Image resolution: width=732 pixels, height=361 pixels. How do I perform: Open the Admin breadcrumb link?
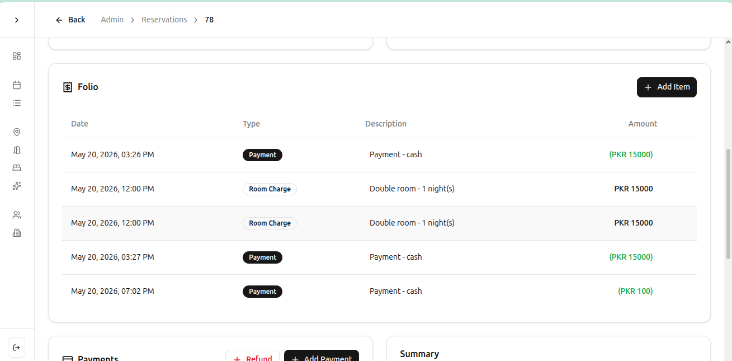point(112,20)
